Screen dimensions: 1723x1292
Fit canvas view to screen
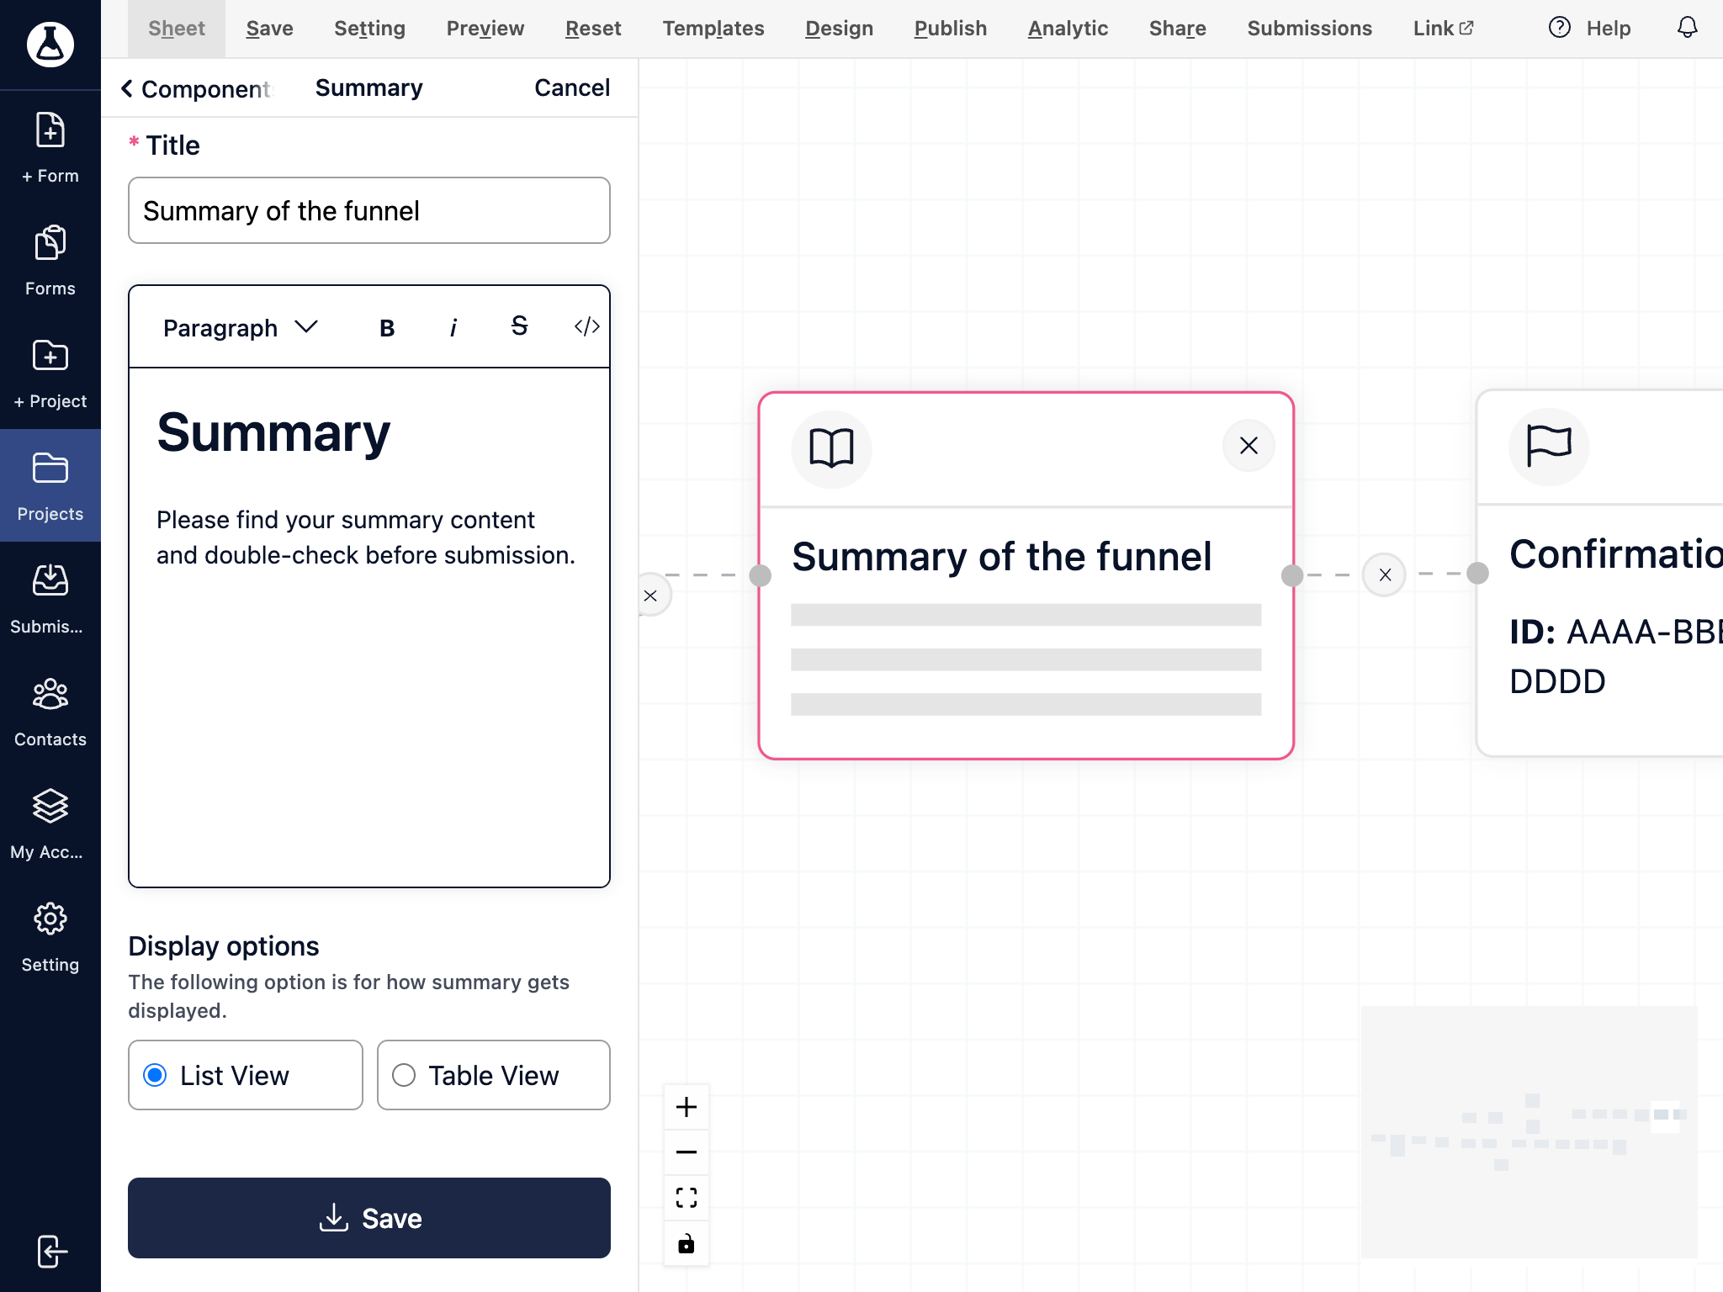coord(687,1198)
